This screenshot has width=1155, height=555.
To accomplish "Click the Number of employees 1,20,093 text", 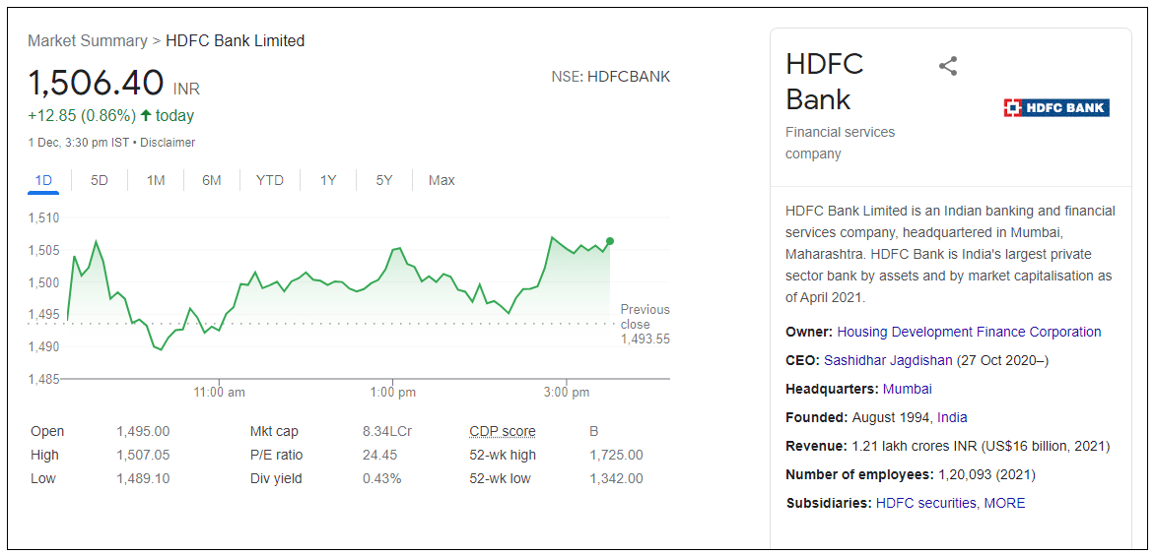I will 911,475.
